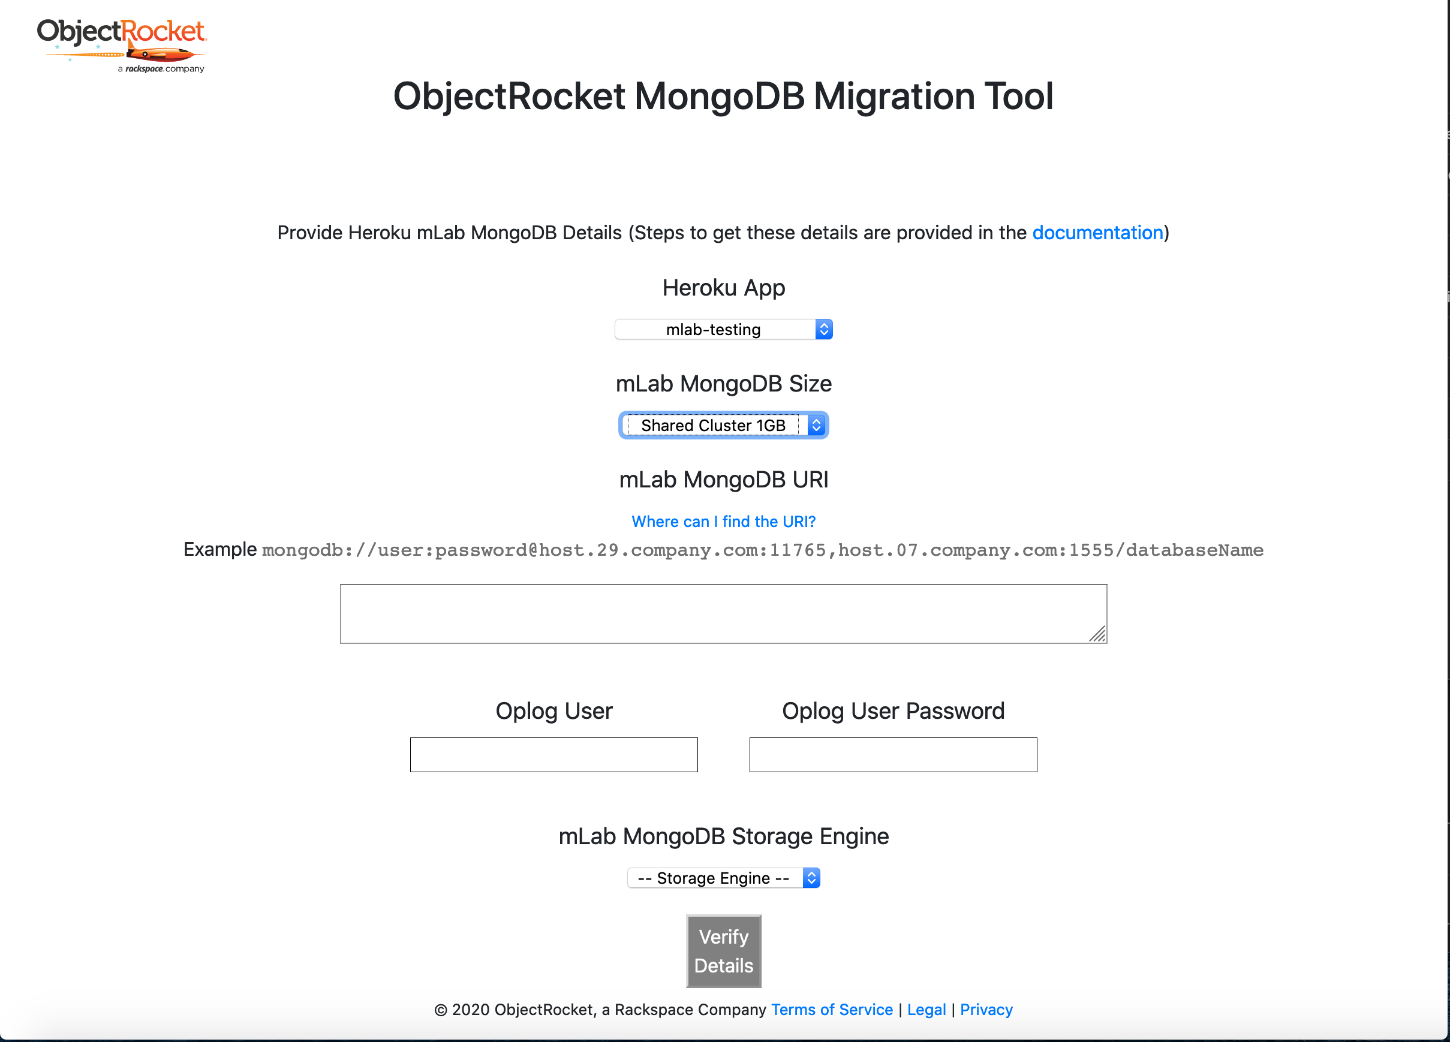Click 'Where can I find the URI?' link
Viewport: 1450px width, 1042px height.
tap(723, 522)
